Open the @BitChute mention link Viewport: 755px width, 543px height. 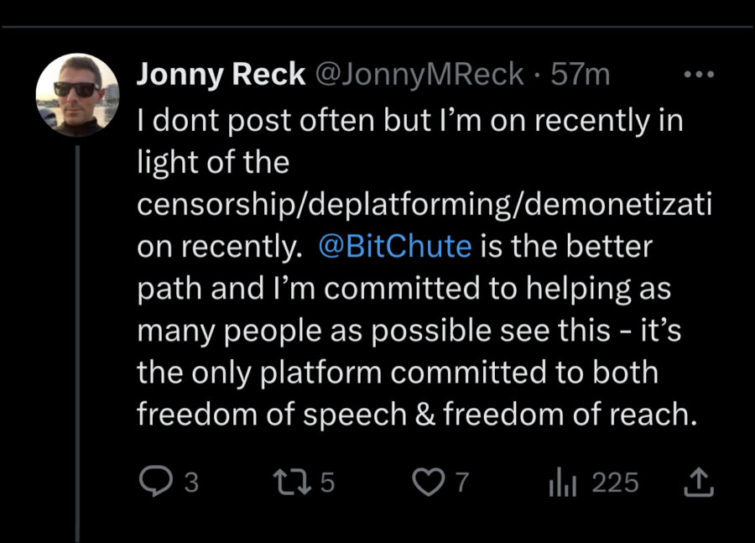pos(395,247)
